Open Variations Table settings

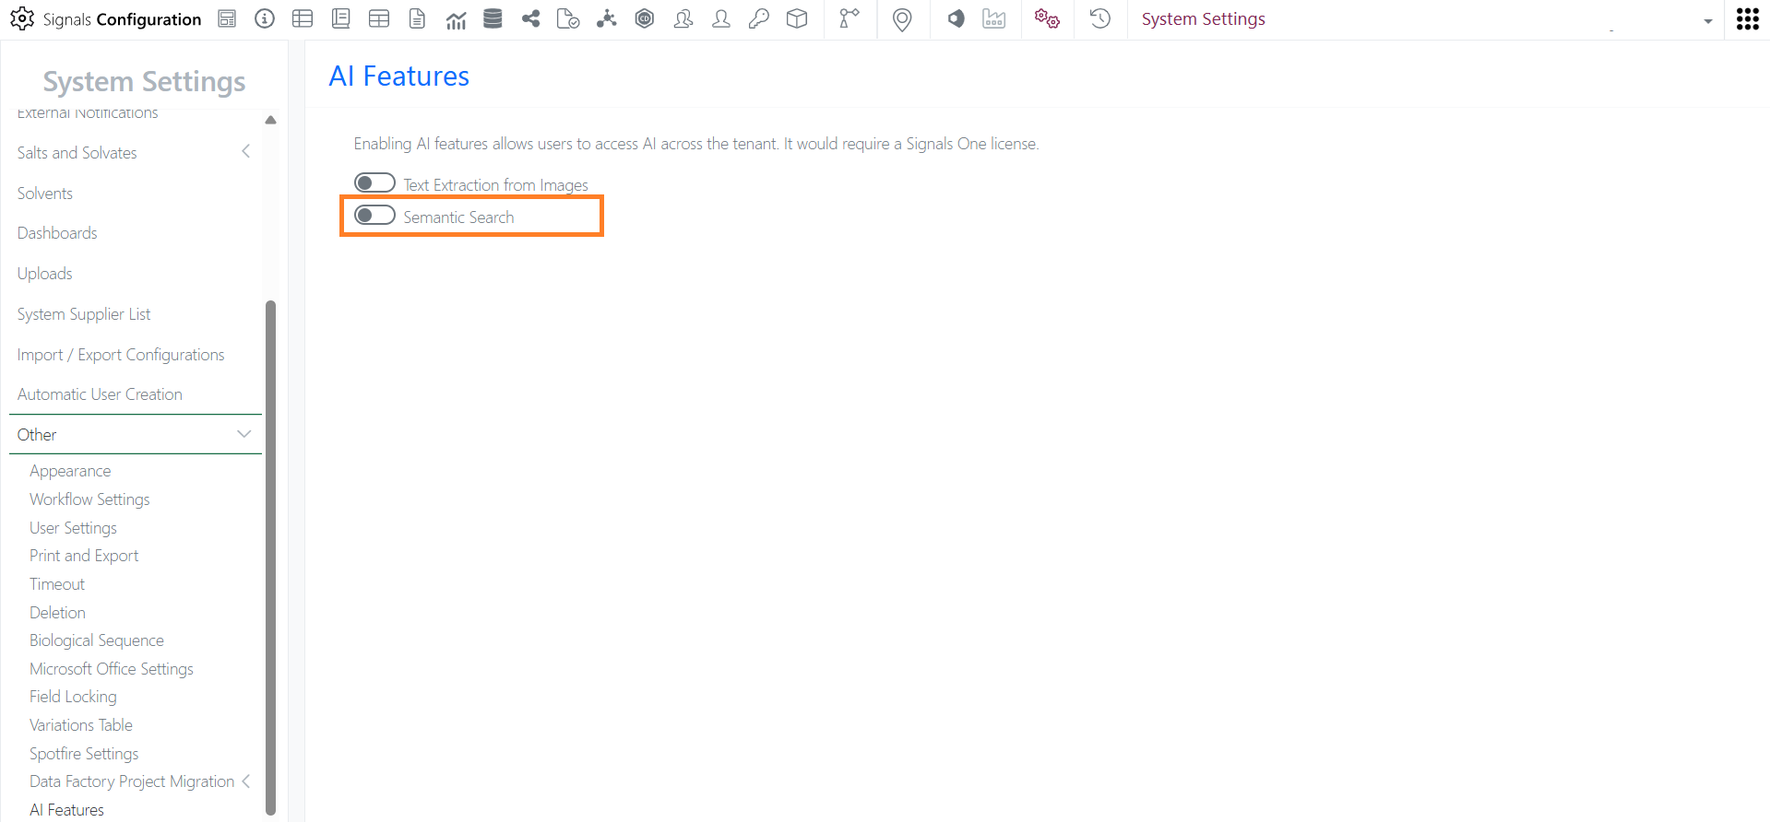pos(81,725)
